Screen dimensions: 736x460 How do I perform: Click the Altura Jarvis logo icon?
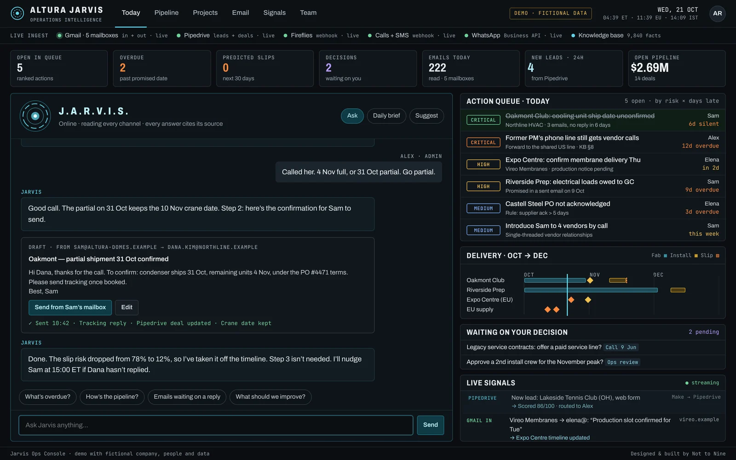click(17, 13)
